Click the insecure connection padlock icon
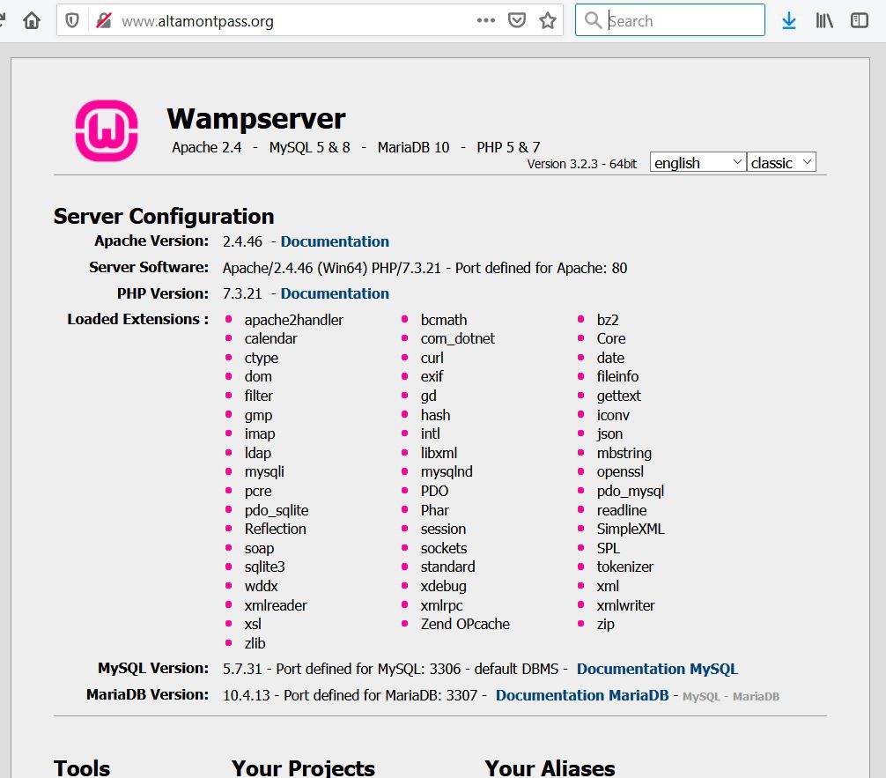 [x=104, y=21]
